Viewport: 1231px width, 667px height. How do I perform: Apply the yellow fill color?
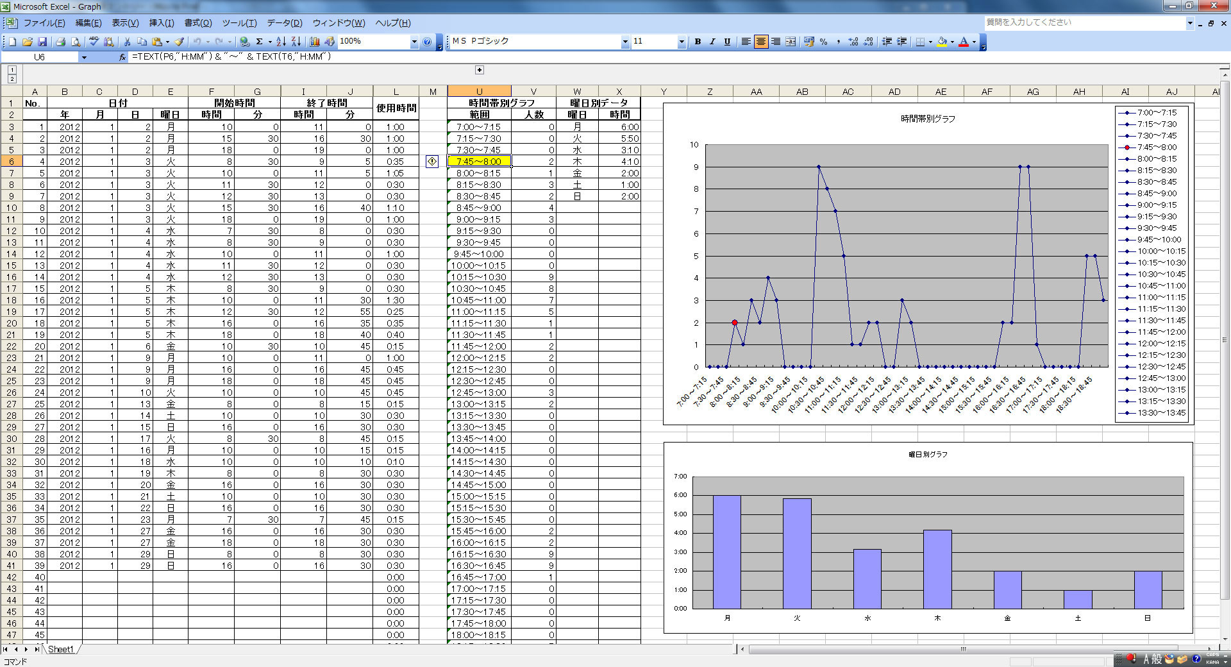point(941,42)
